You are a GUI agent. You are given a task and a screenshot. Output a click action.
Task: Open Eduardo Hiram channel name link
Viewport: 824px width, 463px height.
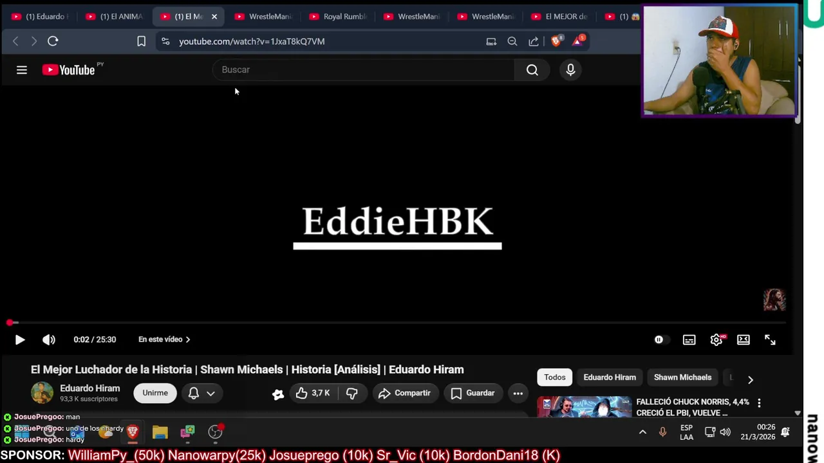coord(89,388)
